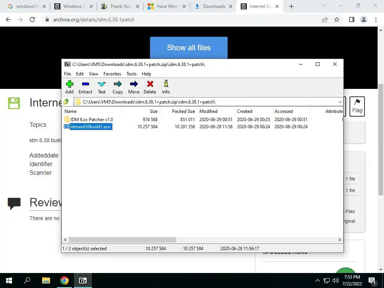384x288 pixels.
Task: Open the Info tool in 7-Zip
Action: [x=166, y=87]
